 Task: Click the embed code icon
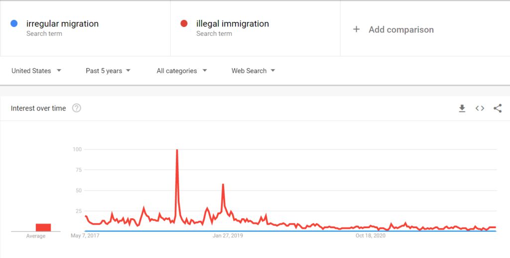click(x=480, y=108)
